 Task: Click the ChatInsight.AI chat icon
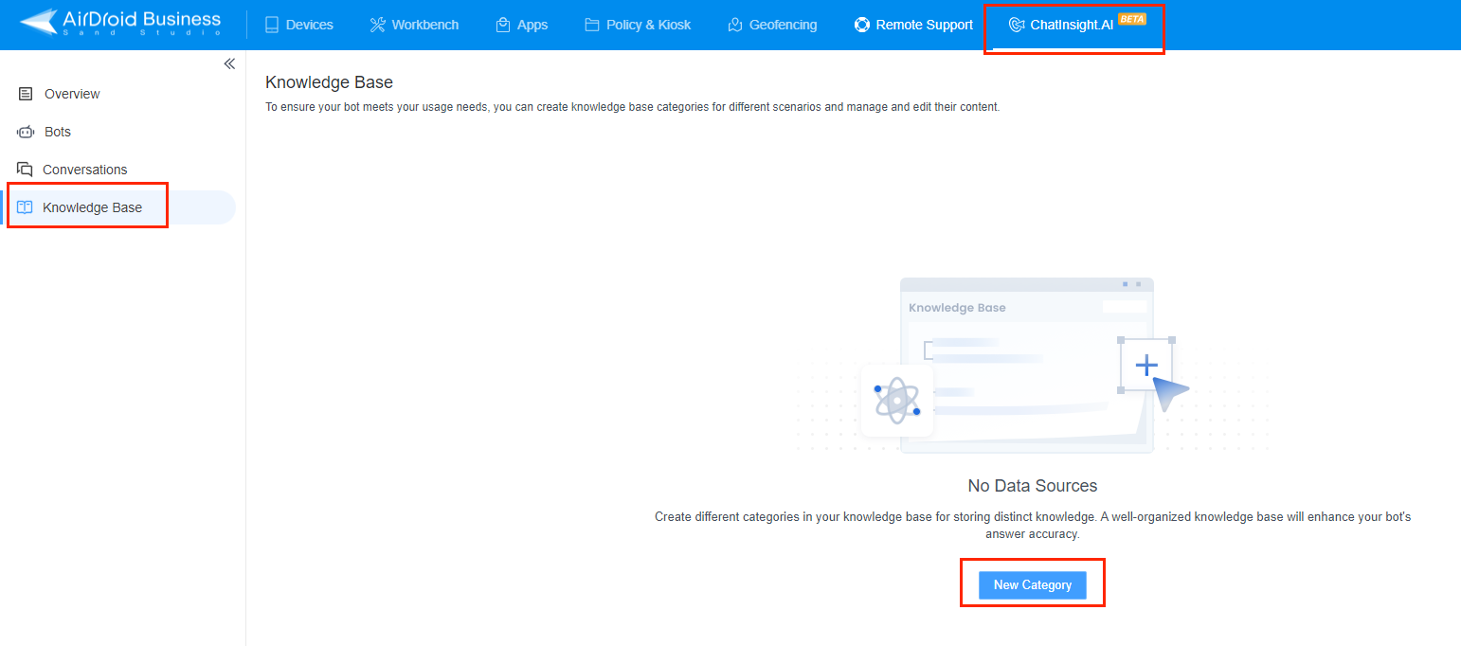click(1017, 25)
